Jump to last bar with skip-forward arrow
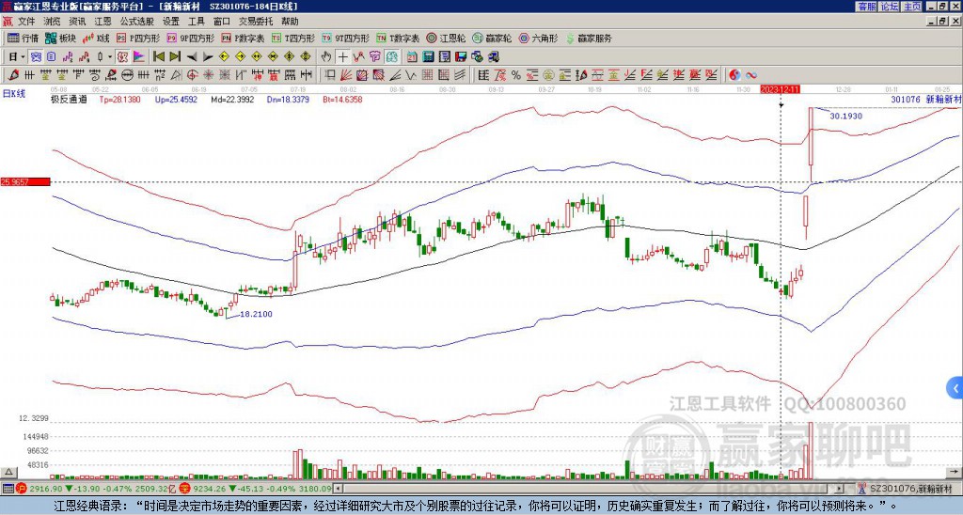Viewport: 963px width, 515px height. (x=175, y=57)
